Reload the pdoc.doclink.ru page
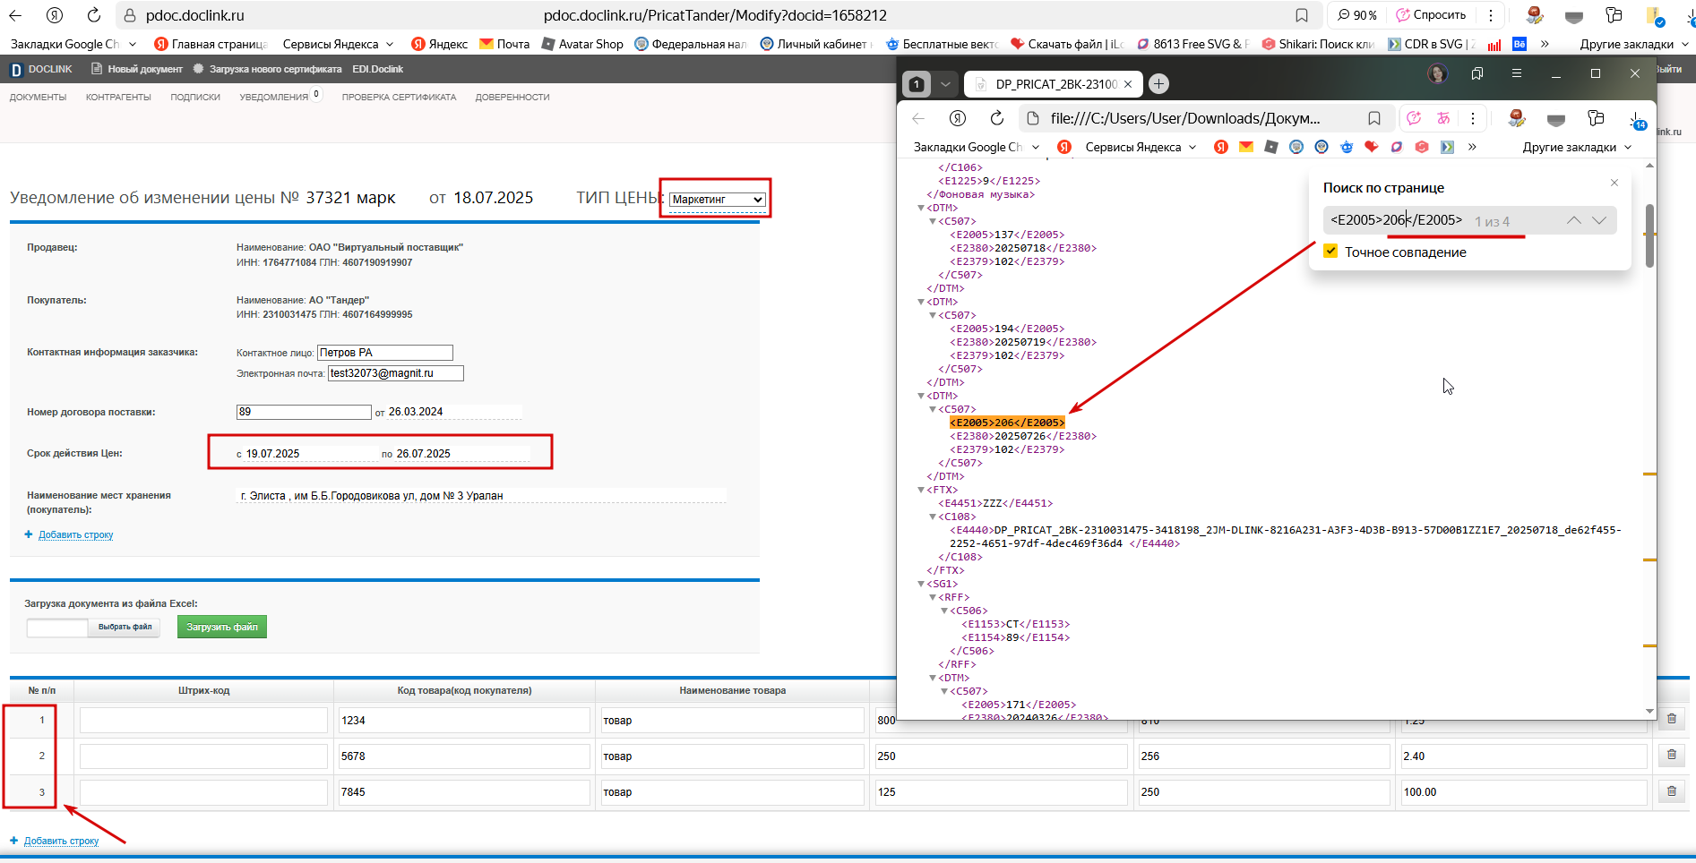This screenshot has height=863, width=1696. point(94,15)
